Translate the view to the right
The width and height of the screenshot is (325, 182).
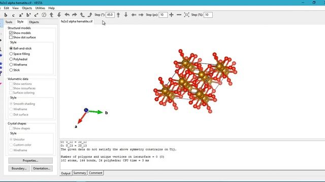(x=141, y=15)
